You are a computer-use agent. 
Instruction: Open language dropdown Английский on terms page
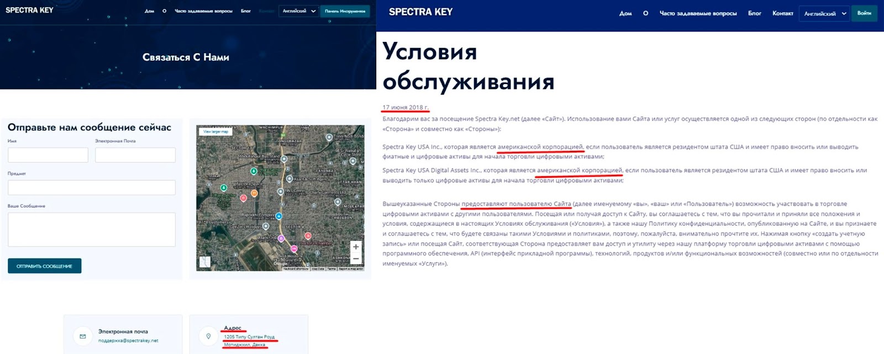825,14
